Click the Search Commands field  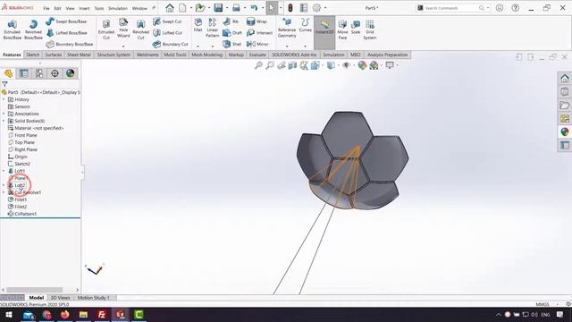[450, 8]
